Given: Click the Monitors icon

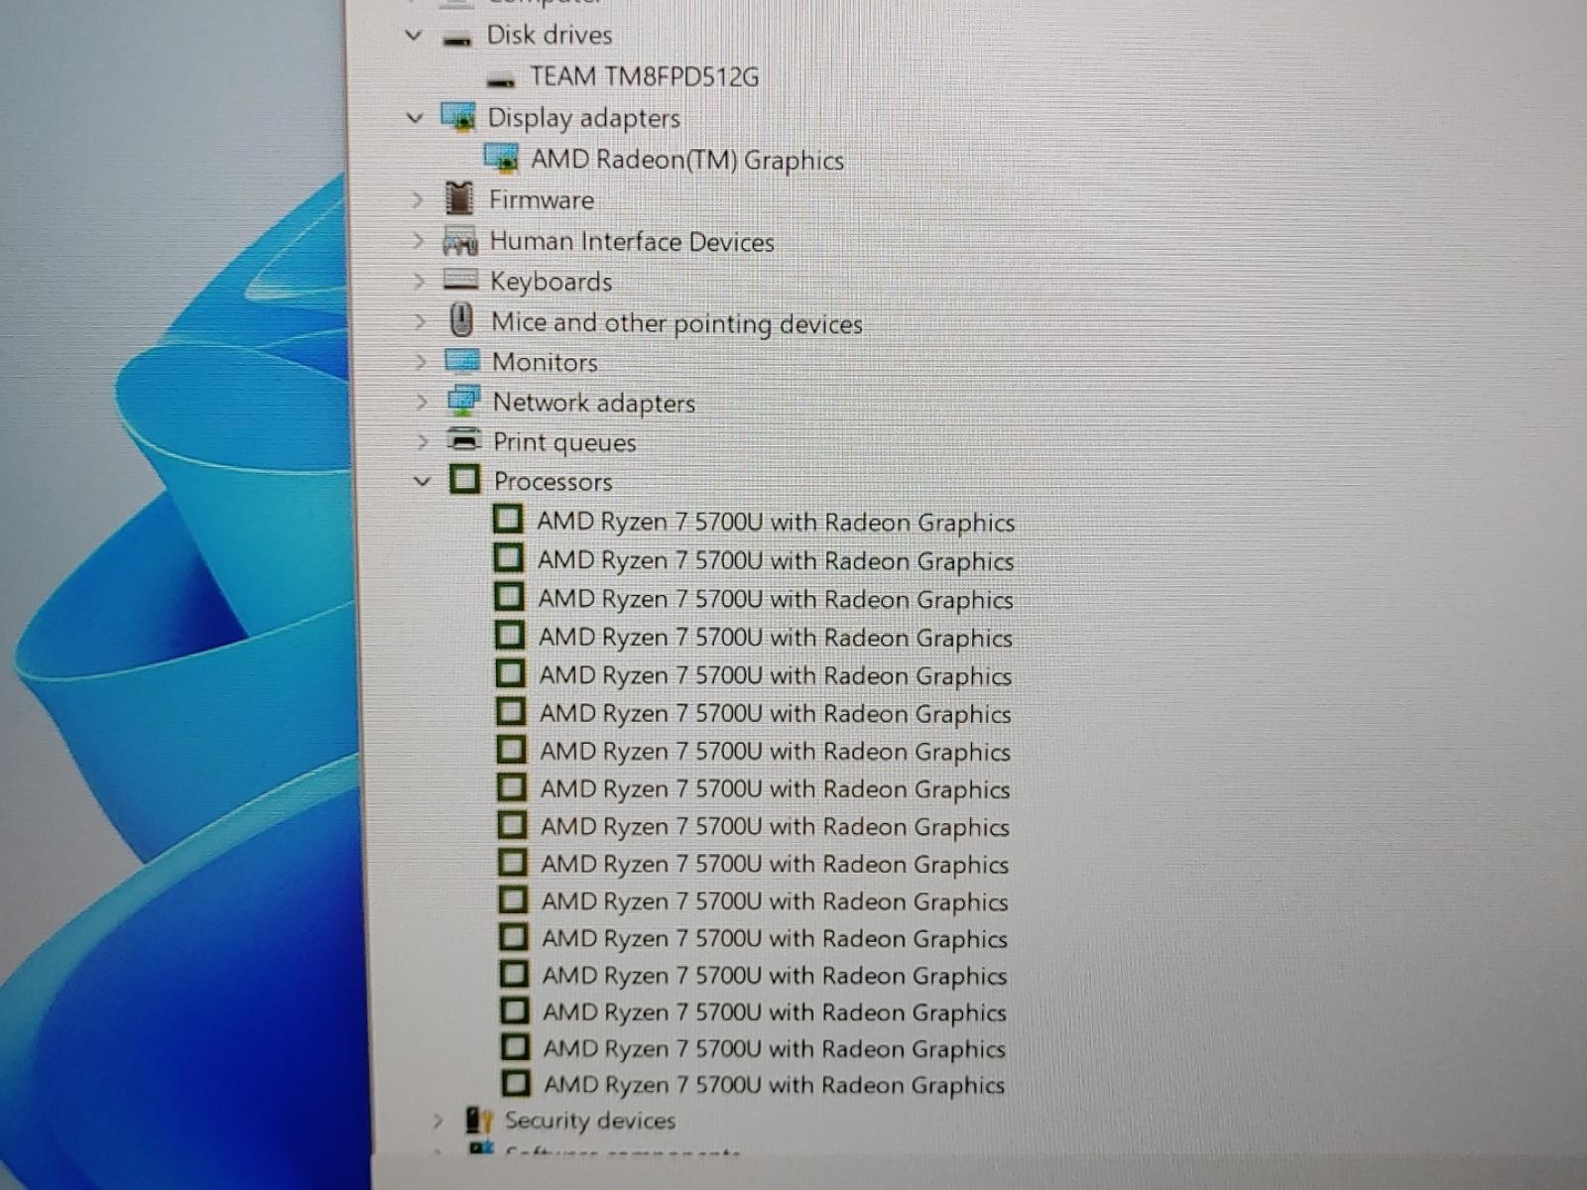Looking at the screenshot, I should 462,360.
